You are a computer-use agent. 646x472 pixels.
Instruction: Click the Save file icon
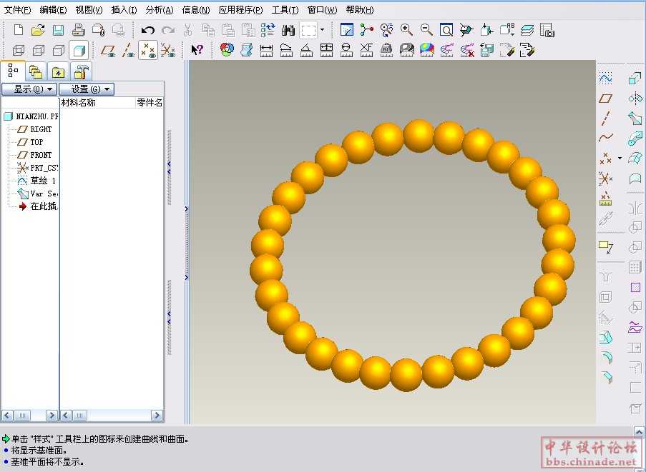tap(59, 30)
